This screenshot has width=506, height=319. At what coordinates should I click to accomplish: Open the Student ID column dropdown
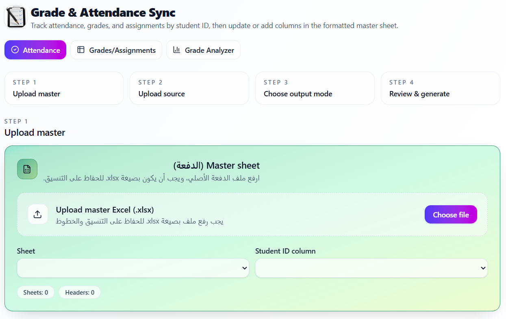tap(371, 268)
